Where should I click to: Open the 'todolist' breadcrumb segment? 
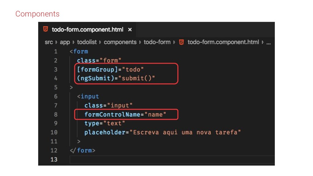click(87, 42)
